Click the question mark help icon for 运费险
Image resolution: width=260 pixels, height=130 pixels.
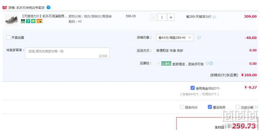tap(211, 63)
